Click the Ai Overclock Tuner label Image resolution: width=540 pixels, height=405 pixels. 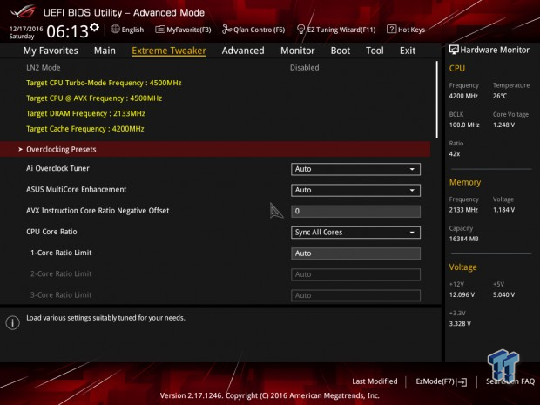click(x=57, y=168)
